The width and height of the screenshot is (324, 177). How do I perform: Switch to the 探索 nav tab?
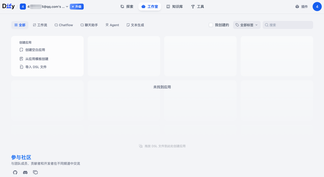[x=127, y=7]
